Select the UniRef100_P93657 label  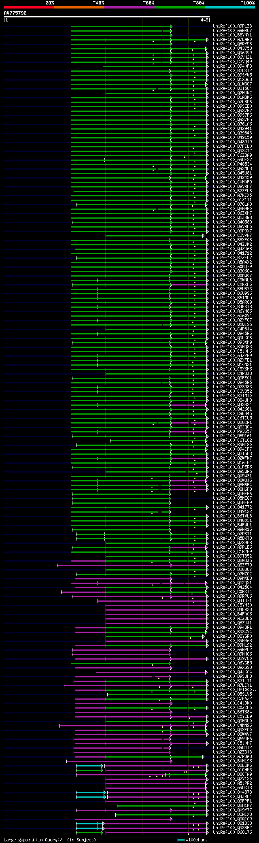pyautogui.click(x=232, y=431)
